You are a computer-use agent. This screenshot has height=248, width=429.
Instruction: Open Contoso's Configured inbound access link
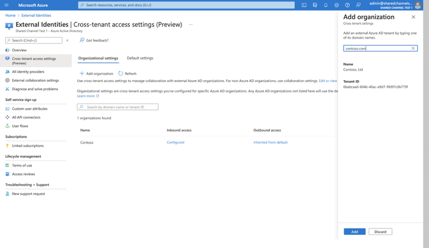175,142
